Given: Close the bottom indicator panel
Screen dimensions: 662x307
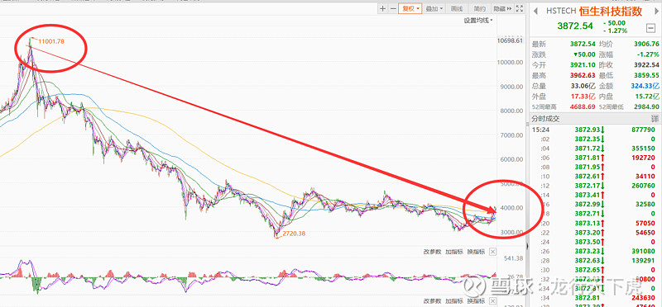Looking at the screenshot, I should coord(492,300).
